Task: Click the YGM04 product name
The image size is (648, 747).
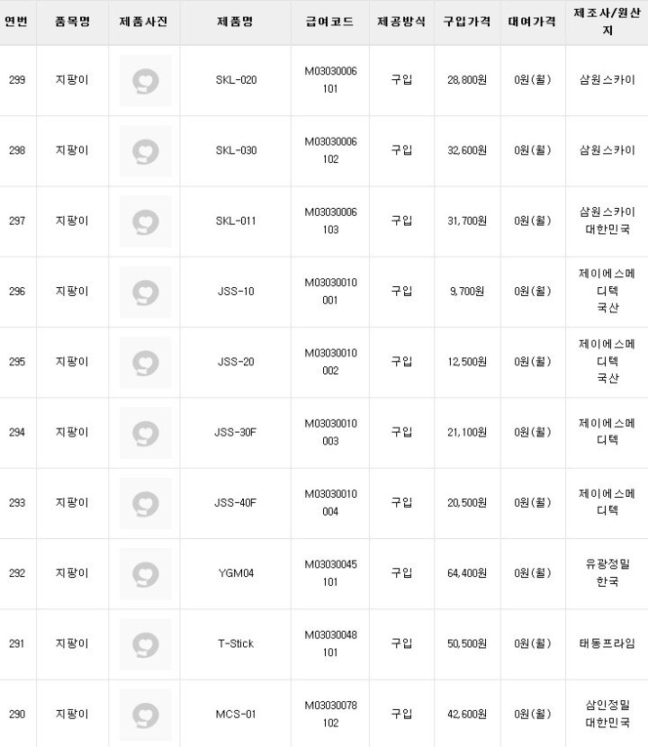Action: [x=236, y=573]
